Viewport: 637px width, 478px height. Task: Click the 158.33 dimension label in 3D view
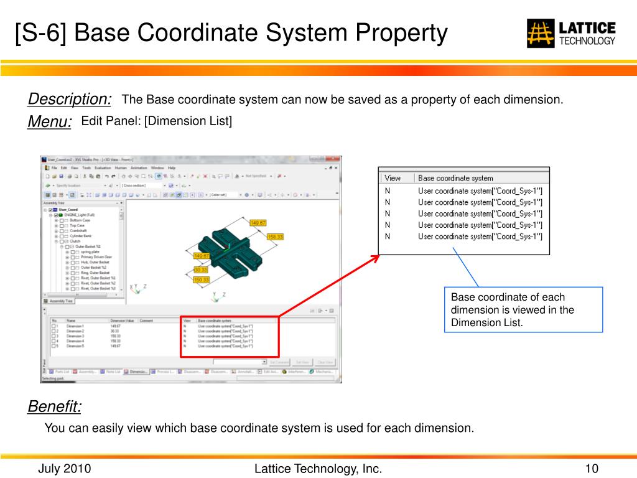click(x=275, y=237)
